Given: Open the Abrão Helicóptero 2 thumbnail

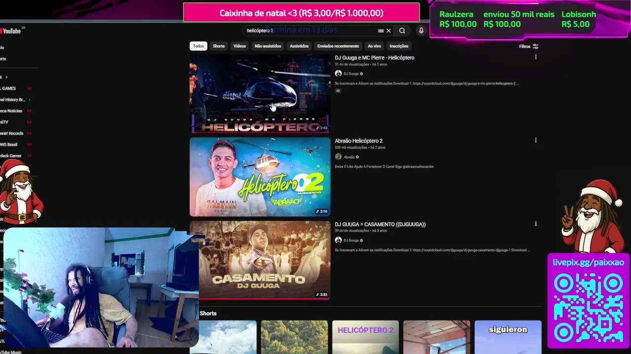Looking at the screenshot, I should (x=260, y=177).
